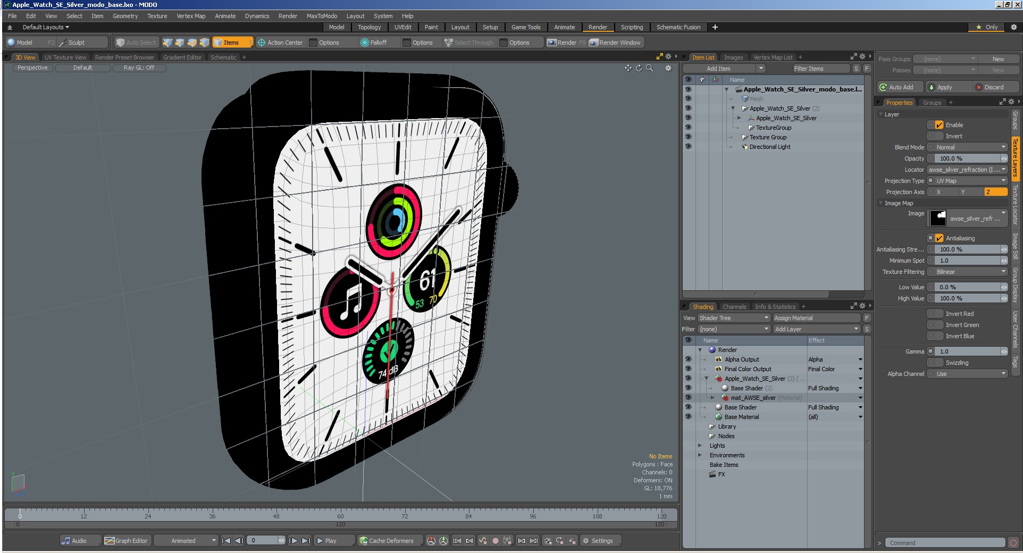Adjust the Opacity slider
This screenshot has height=553, width=1023.
[971, 158]
